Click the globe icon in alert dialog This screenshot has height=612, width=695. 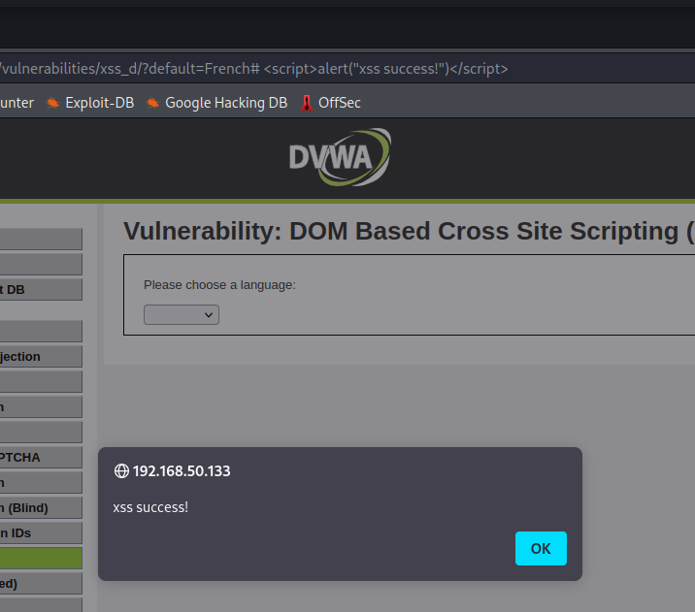121,470
